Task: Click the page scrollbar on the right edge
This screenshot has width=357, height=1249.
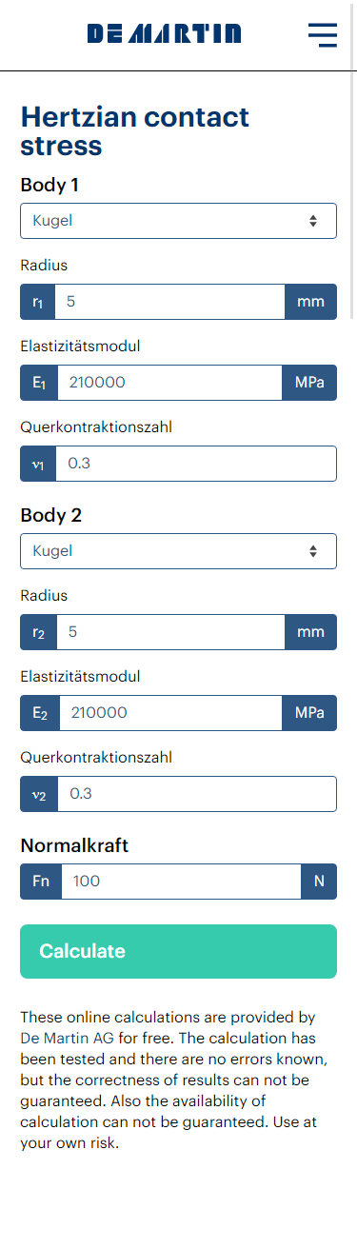Action: (353, 195)
